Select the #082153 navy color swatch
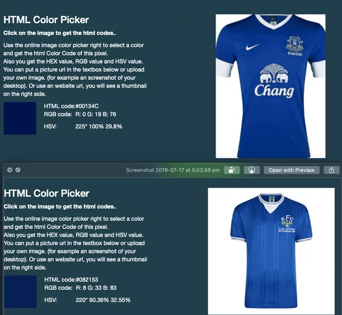The width and height of the screenshot is (342, 315). 20,292
